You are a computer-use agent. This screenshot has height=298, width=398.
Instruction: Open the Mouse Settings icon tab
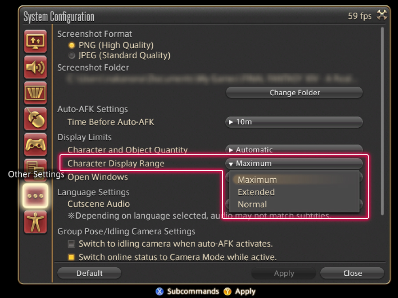click(x=36, y=119)
